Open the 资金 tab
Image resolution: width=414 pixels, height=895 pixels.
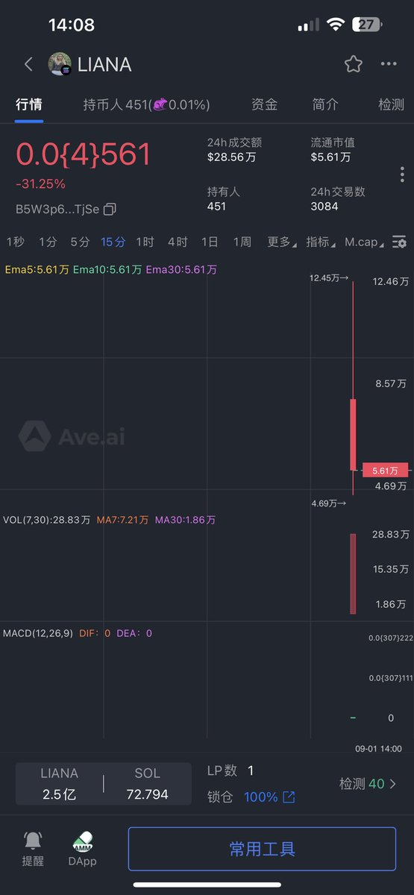pyautogui.click(x=264, y=105)
